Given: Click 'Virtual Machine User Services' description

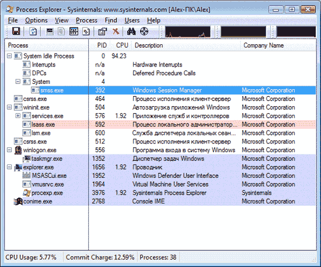Looking at the screenshot, I should (170, 184).
